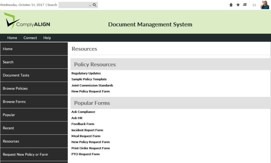Open the notification count 21

point(254,5)
